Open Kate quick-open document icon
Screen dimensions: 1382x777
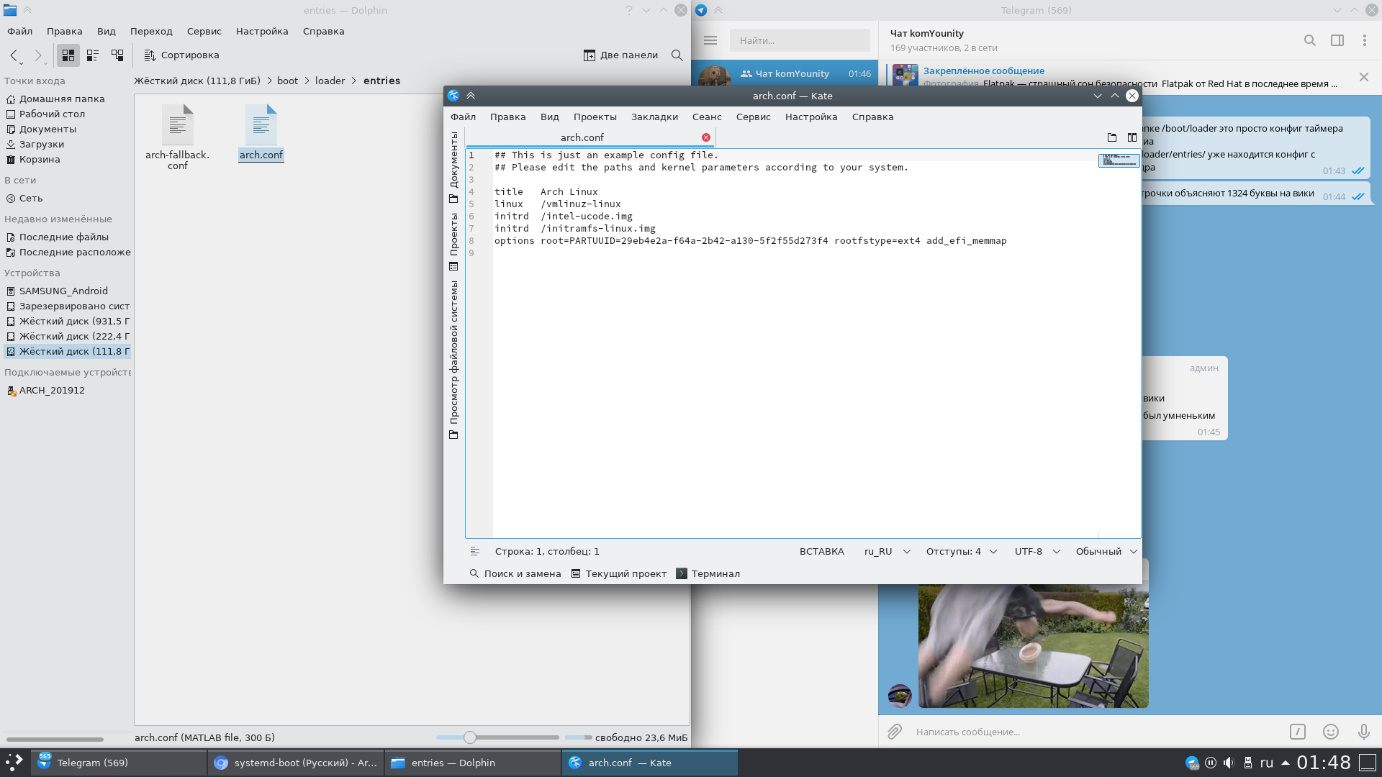coord(1112,137)
